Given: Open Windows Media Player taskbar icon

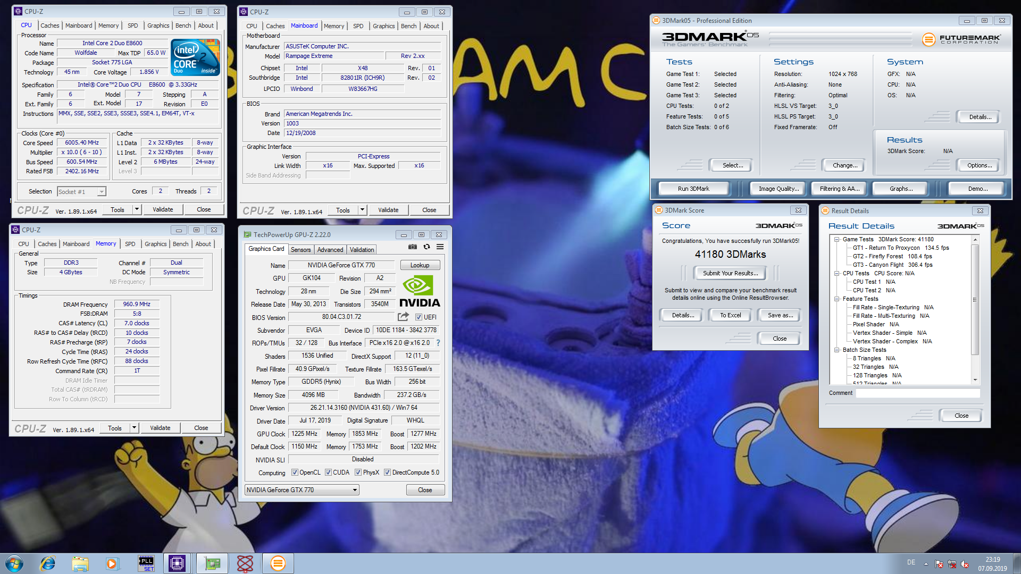Looking at the screenshot, I should (112, 563).
